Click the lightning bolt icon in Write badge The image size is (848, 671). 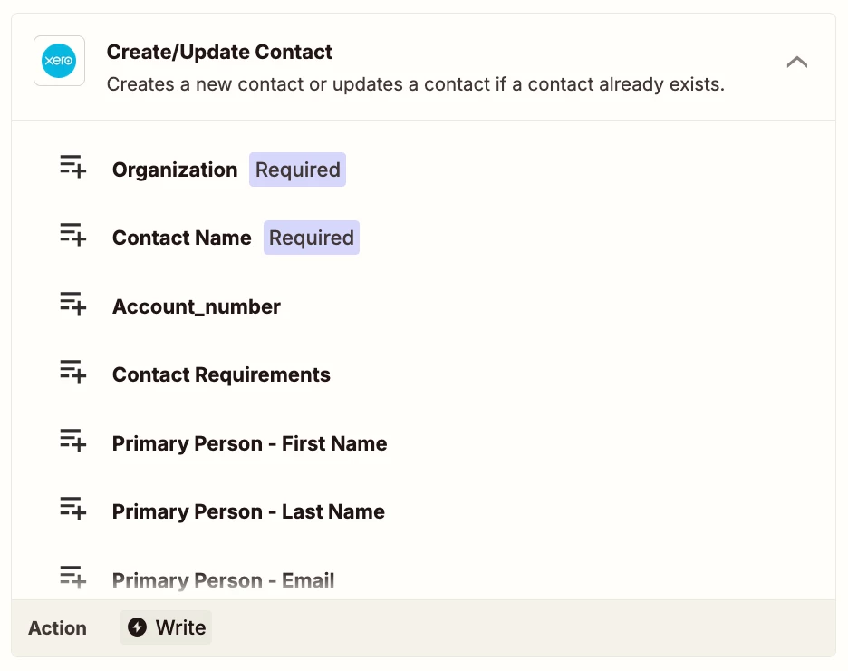(138, 627)
